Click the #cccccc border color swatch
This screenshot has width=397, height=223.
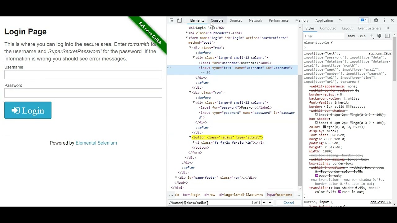tap(348, 107)
